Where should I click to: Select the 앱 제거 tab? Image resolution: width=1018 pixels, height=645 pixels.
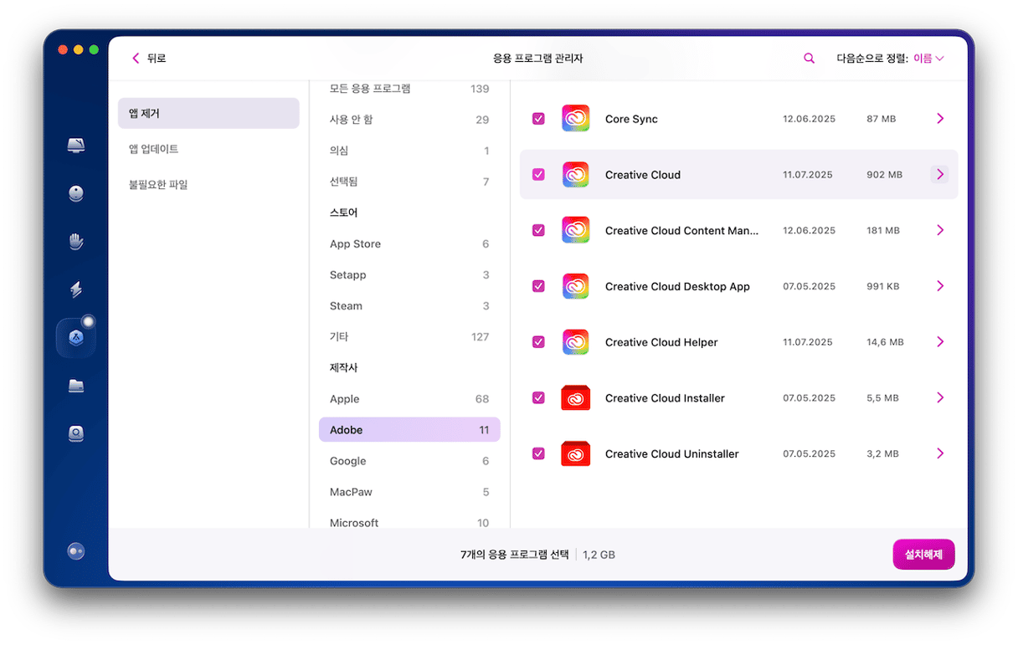[208, 113]
